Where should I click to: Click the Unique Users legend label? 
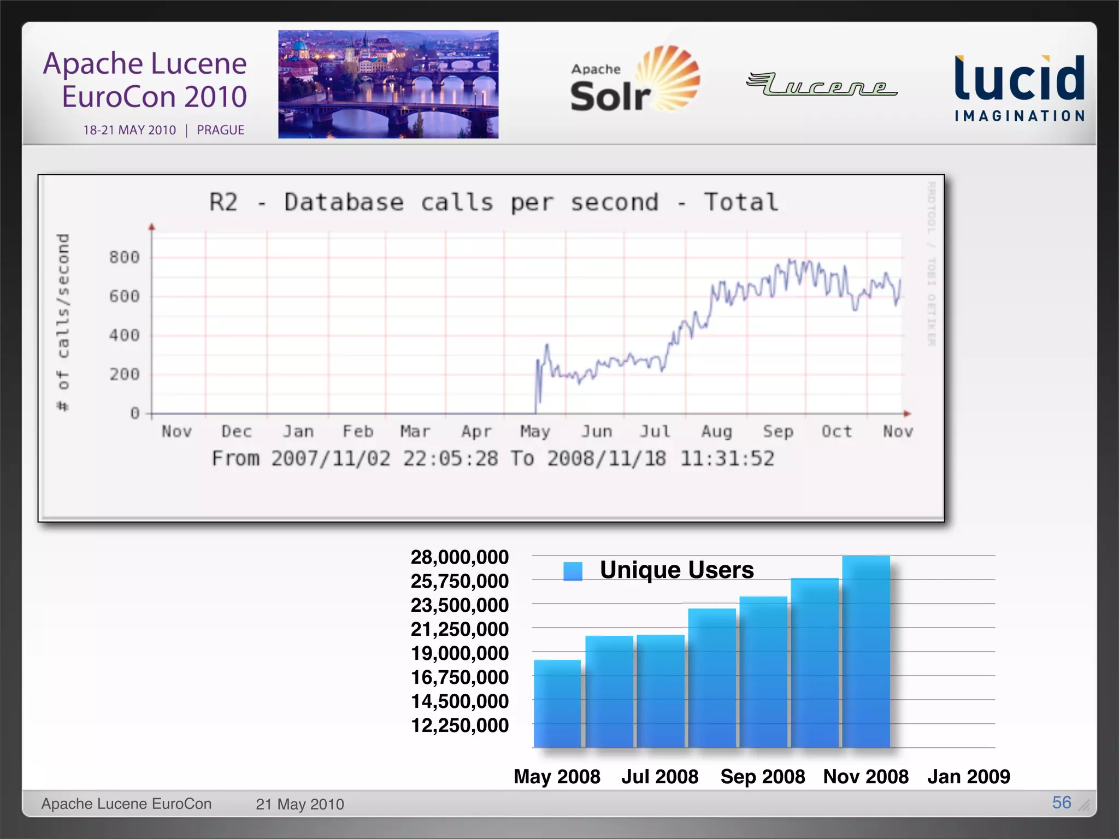[x=676, y=570]
